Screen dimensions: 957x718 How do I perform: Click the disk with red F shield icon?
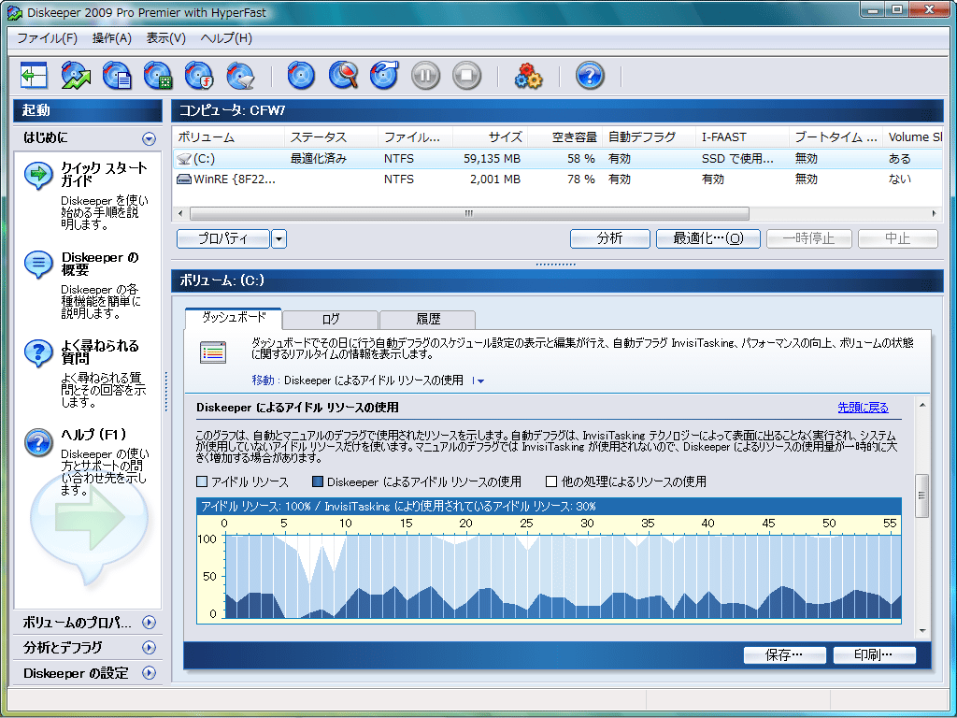coord(199,76)
